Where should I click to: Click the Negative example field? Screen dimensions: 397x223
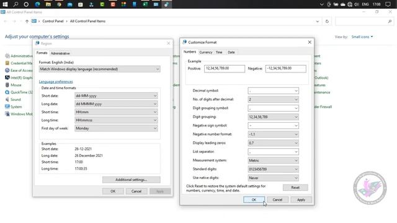(285, 69)
